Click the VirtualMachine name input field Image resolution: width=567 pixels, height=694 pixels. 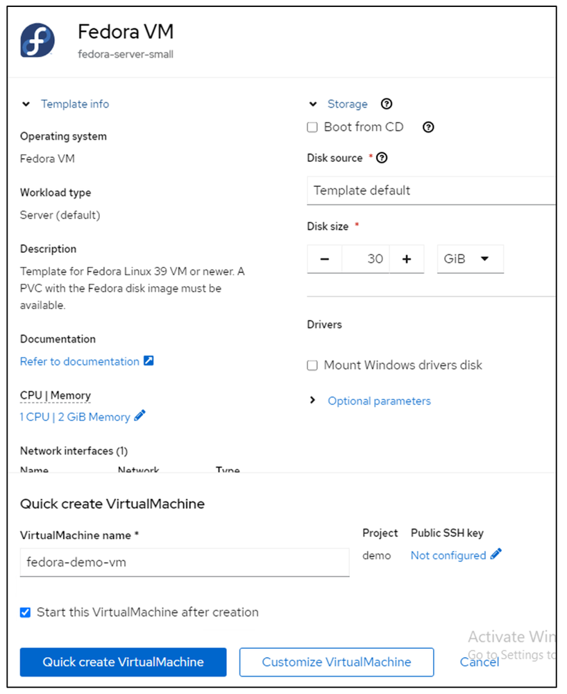coord(185,562)
